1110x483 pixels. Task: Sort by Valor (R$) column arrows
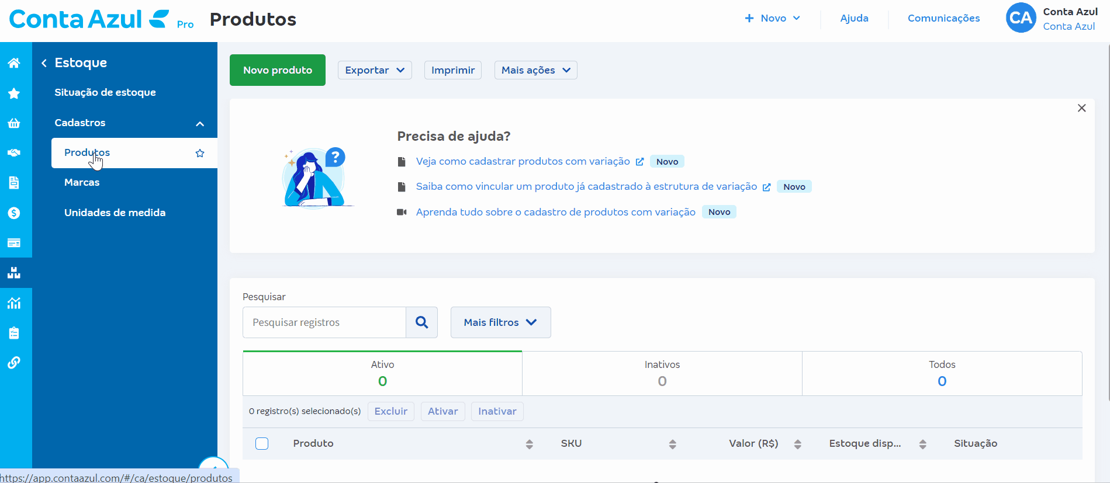[798, 444]
